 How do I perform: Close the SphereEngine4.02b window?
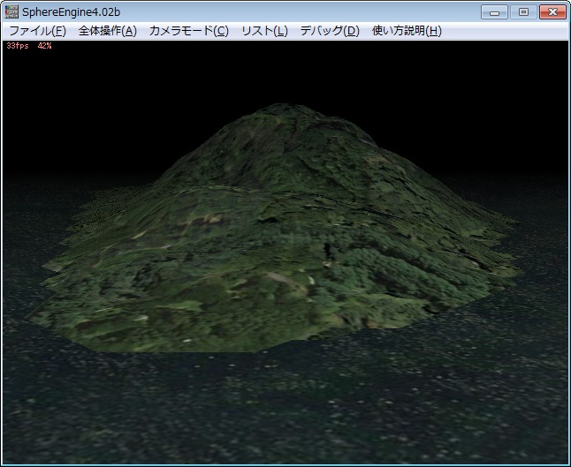[x=552, y=12]
